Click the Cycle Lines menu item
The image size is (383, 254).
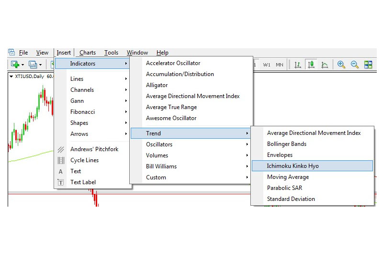point(92,160)
